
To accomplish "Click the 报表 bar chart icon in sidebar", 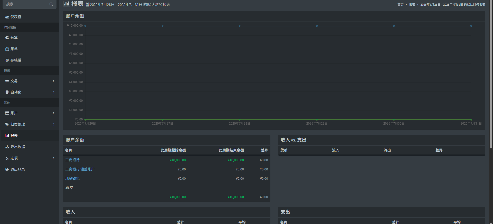I will coord(7,136).
